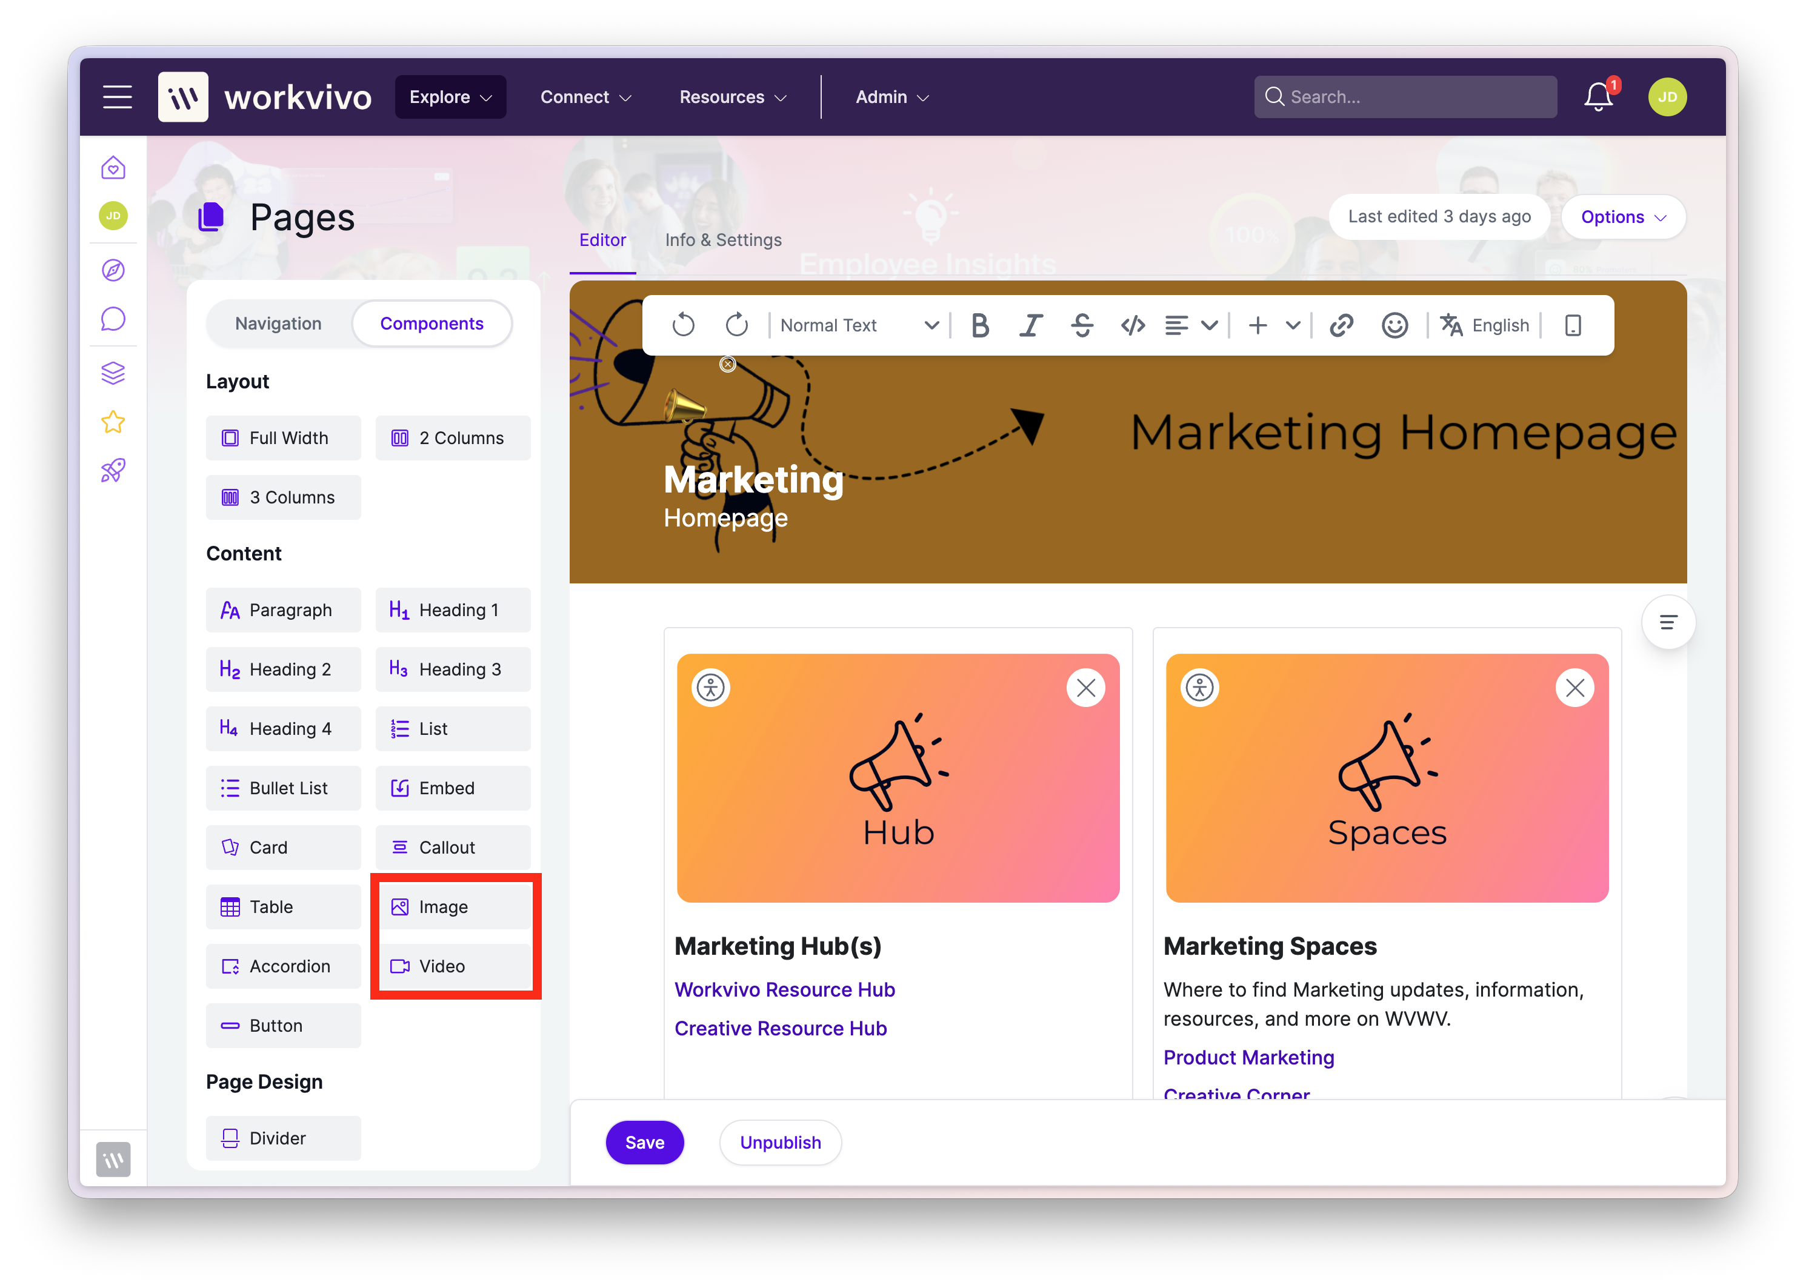Open accessibility options on Spaces image
1806x1288 pixels.
(1200, 688)
